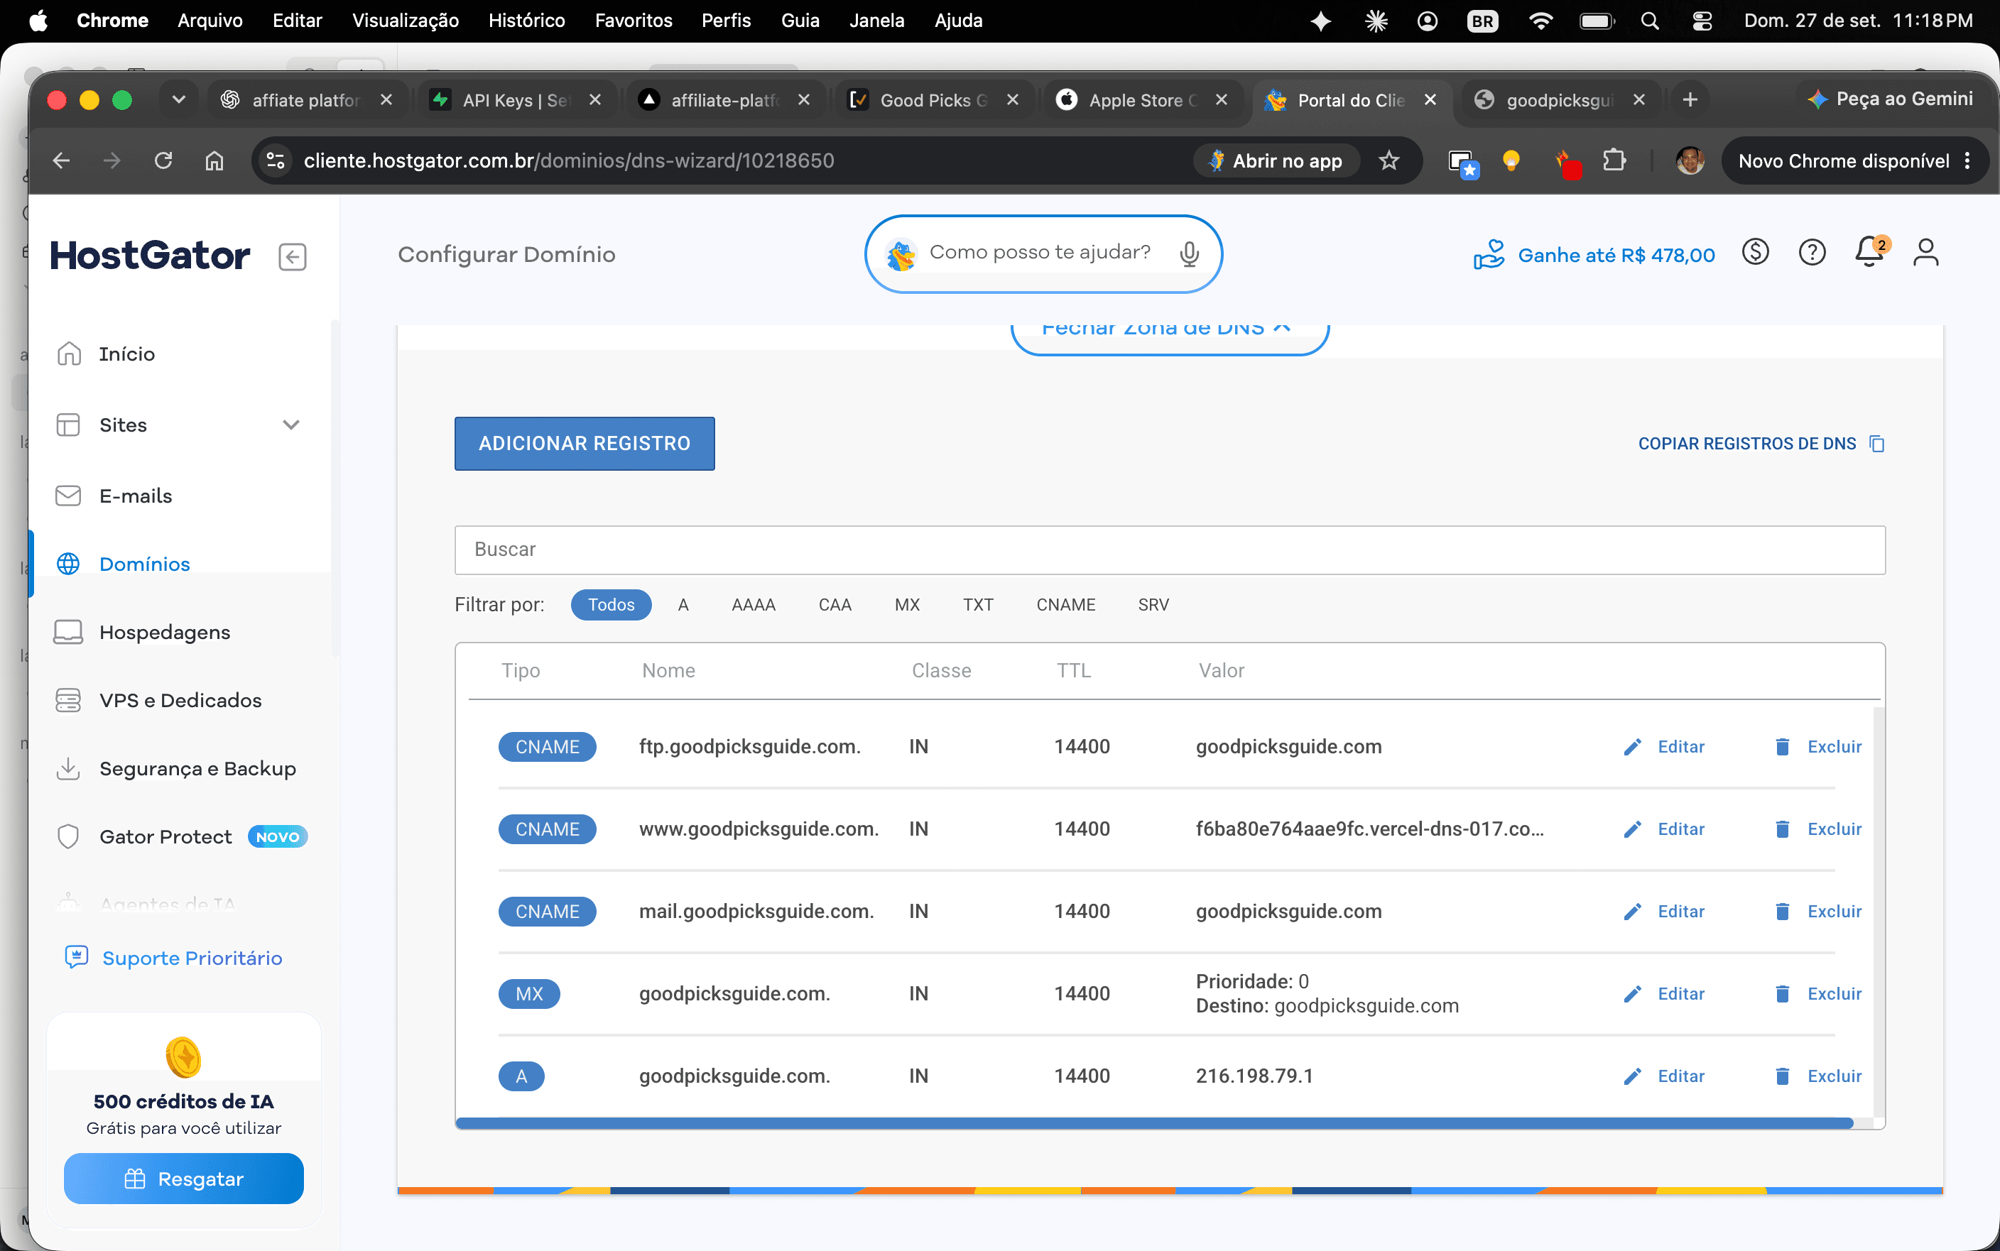Click the pencil icon for www.goodpicksguide.com record
This screenshot has height=1251, width=2000.
coord(1632,830)
